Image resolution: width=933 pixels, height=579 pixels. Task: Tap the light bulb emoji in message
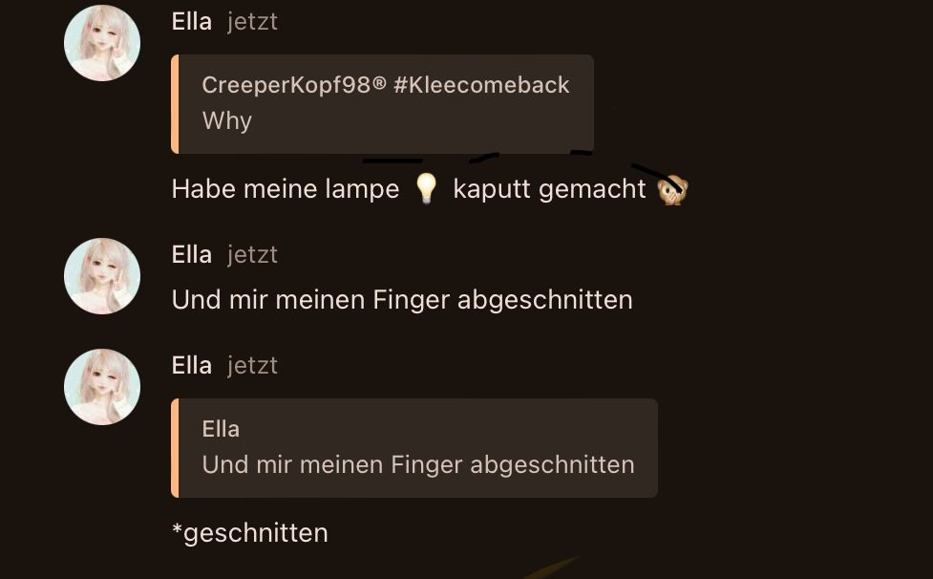426,188
